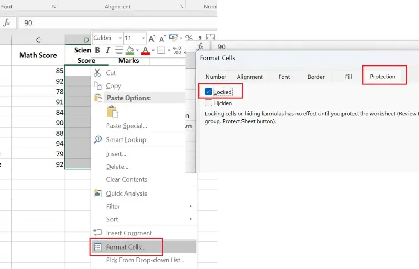Click the Copy icon in context menu

97,85
